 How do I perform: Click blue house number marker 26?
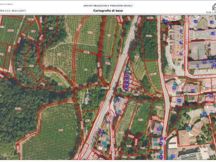coord(204,62)
